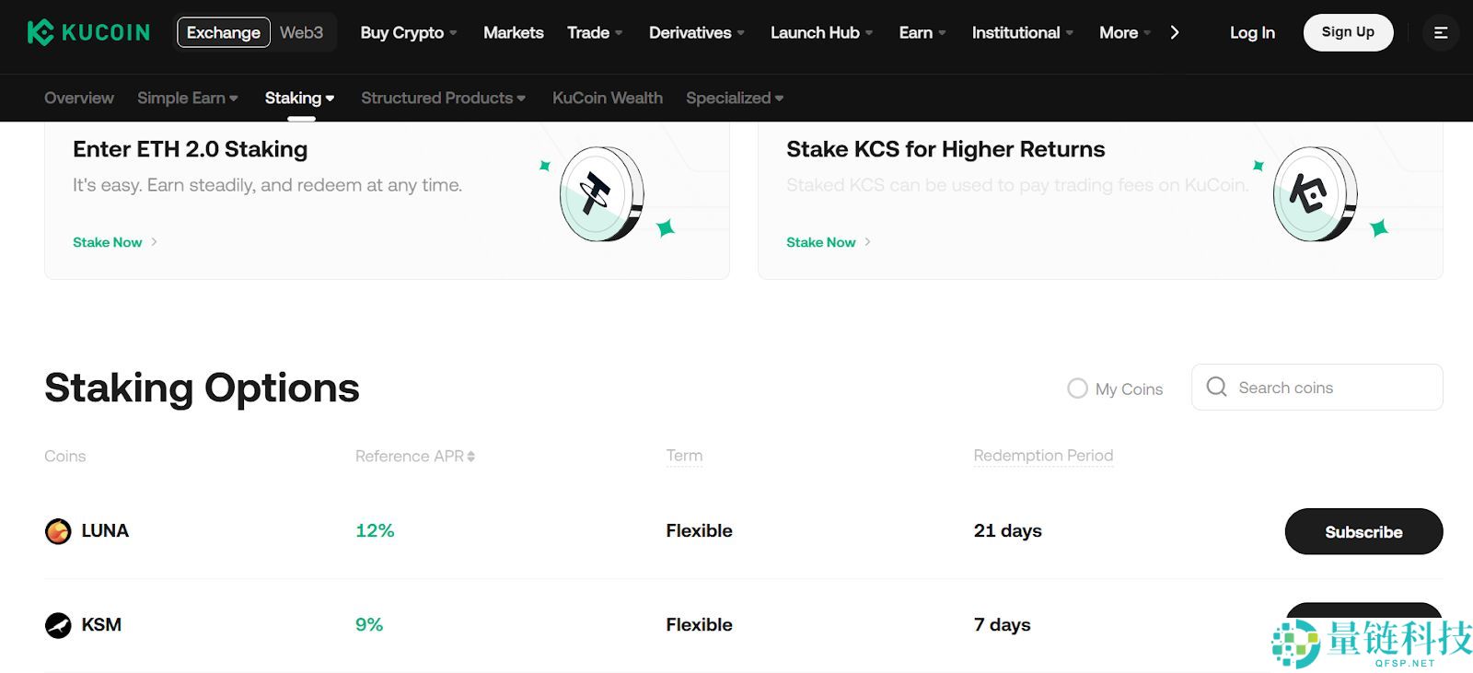Viewport: 1473px width, 673px height.
Task: Click the Coins column header
Action: [x=64, y=456]
